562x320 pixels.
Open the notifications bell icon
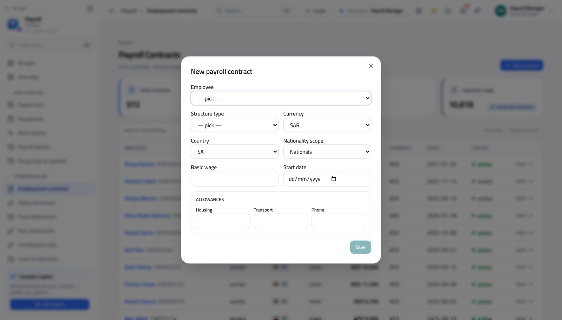click(x=463, y=11)
